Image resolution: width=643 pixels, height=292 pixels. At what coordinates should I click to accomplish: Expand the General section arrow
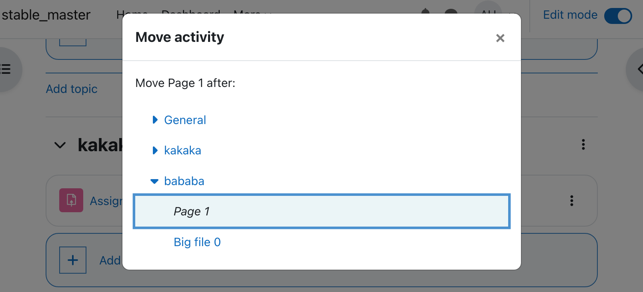click(155, 120)
